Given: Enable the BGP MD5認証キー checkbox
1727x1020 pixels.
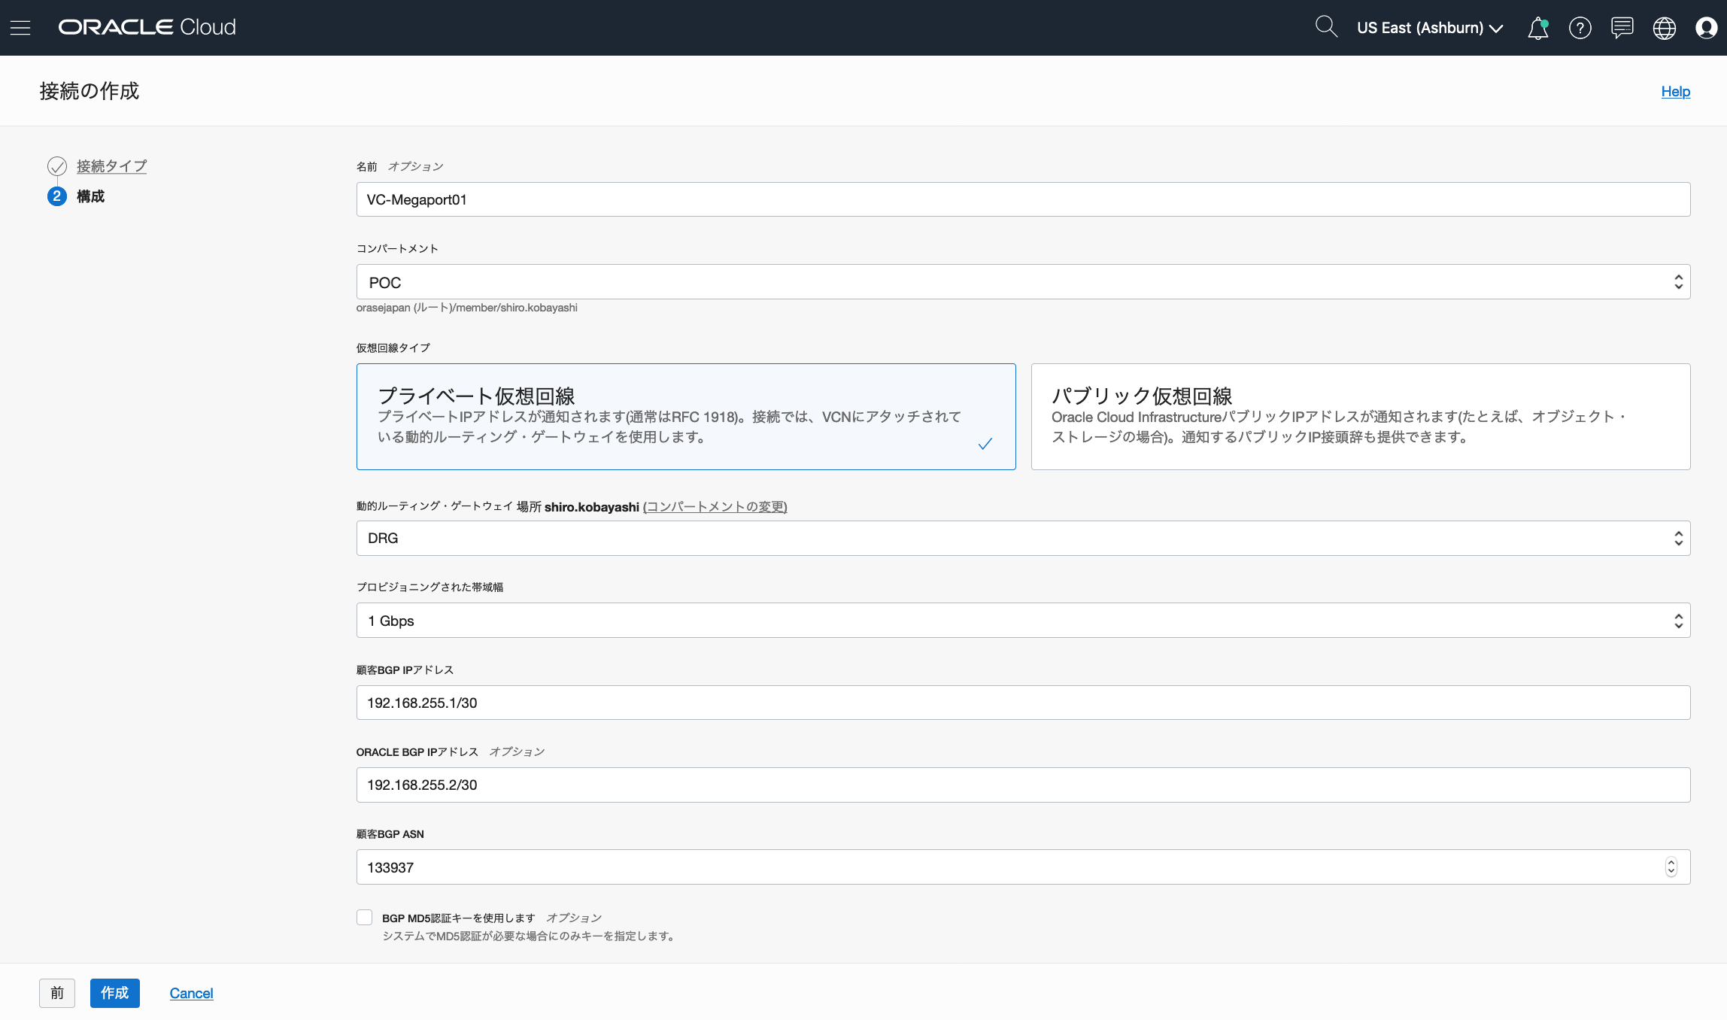Looking at the screenshot, I should (365, 918).
